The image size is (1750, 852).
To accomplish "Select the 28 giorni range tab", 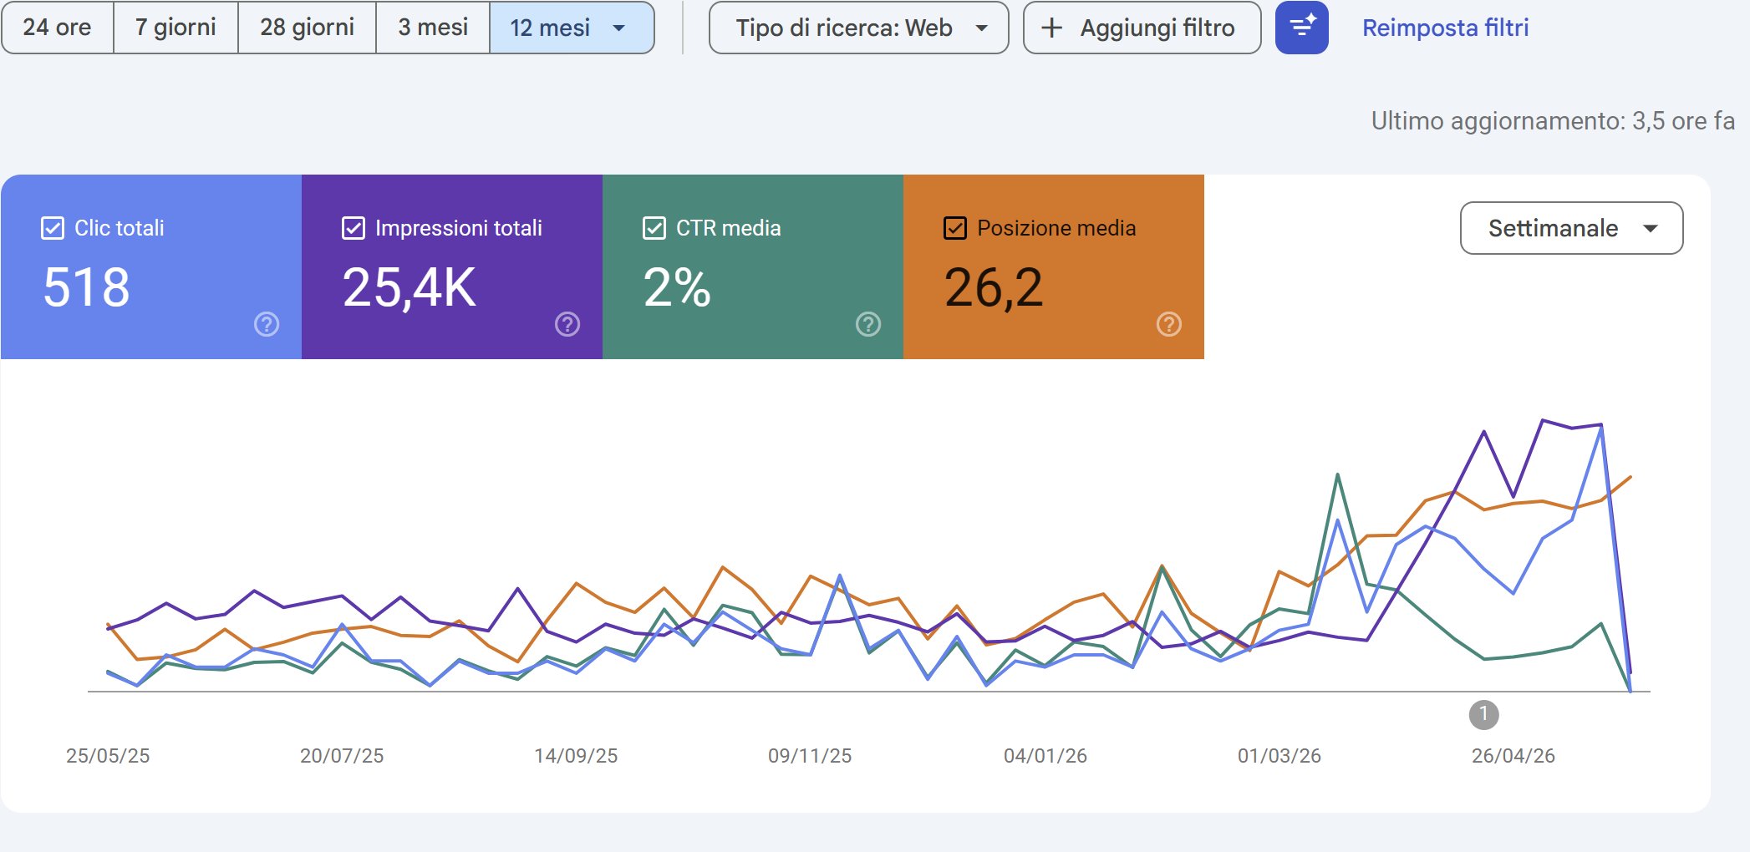I will click(307, 28).
